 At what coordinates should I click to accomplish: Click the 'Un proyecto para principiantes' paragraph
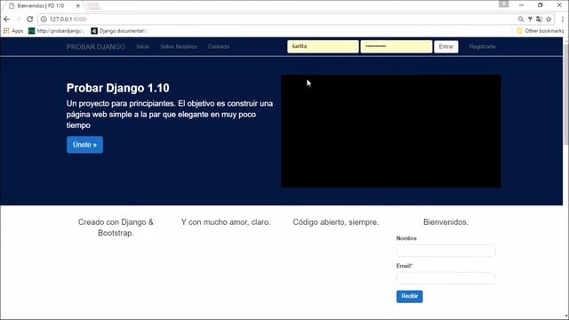pos(170,115)
